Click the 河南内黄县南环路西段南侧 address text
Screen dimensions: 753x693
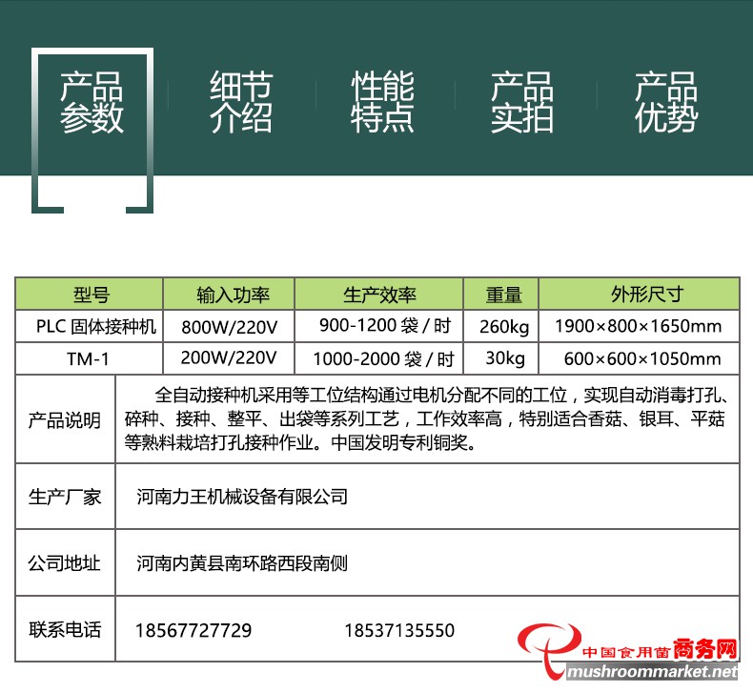click(242, 563)
